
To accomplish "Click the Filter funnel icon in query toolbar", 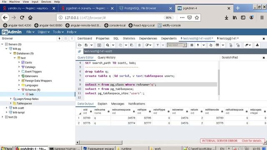I will [158, 45].
